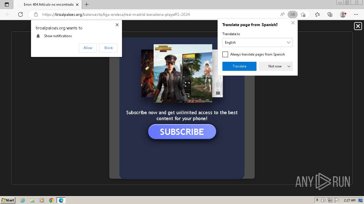Click the 2:27 AM clock
Image resolution: width=364 pixels, height=204 pixels.
349,200
